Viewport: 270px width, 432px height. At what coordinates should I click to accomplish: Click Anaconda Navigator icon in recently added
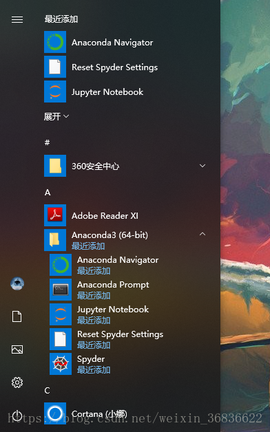click(55, 42)
